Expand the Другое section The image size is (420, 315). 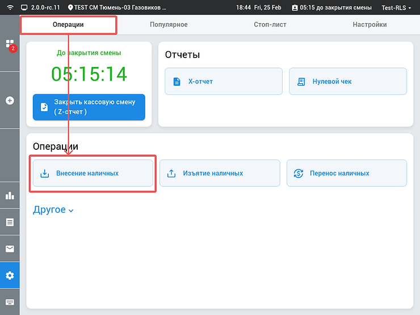[x=53, y=209]
